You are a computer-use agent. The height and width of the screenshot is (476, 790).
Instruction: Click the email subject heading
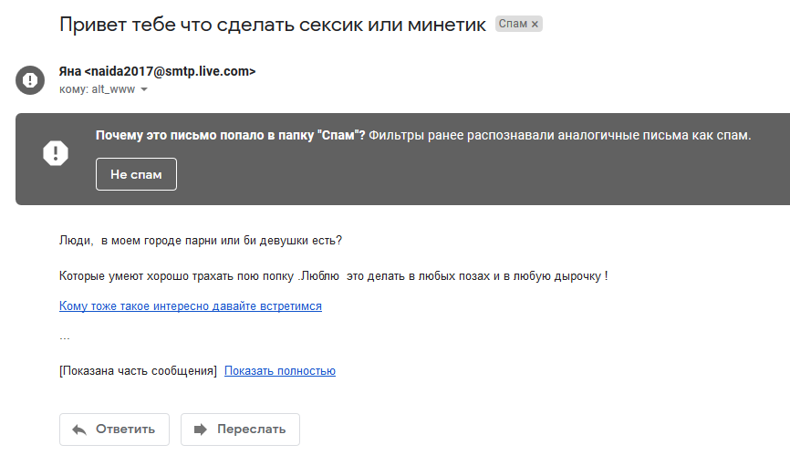273,24
